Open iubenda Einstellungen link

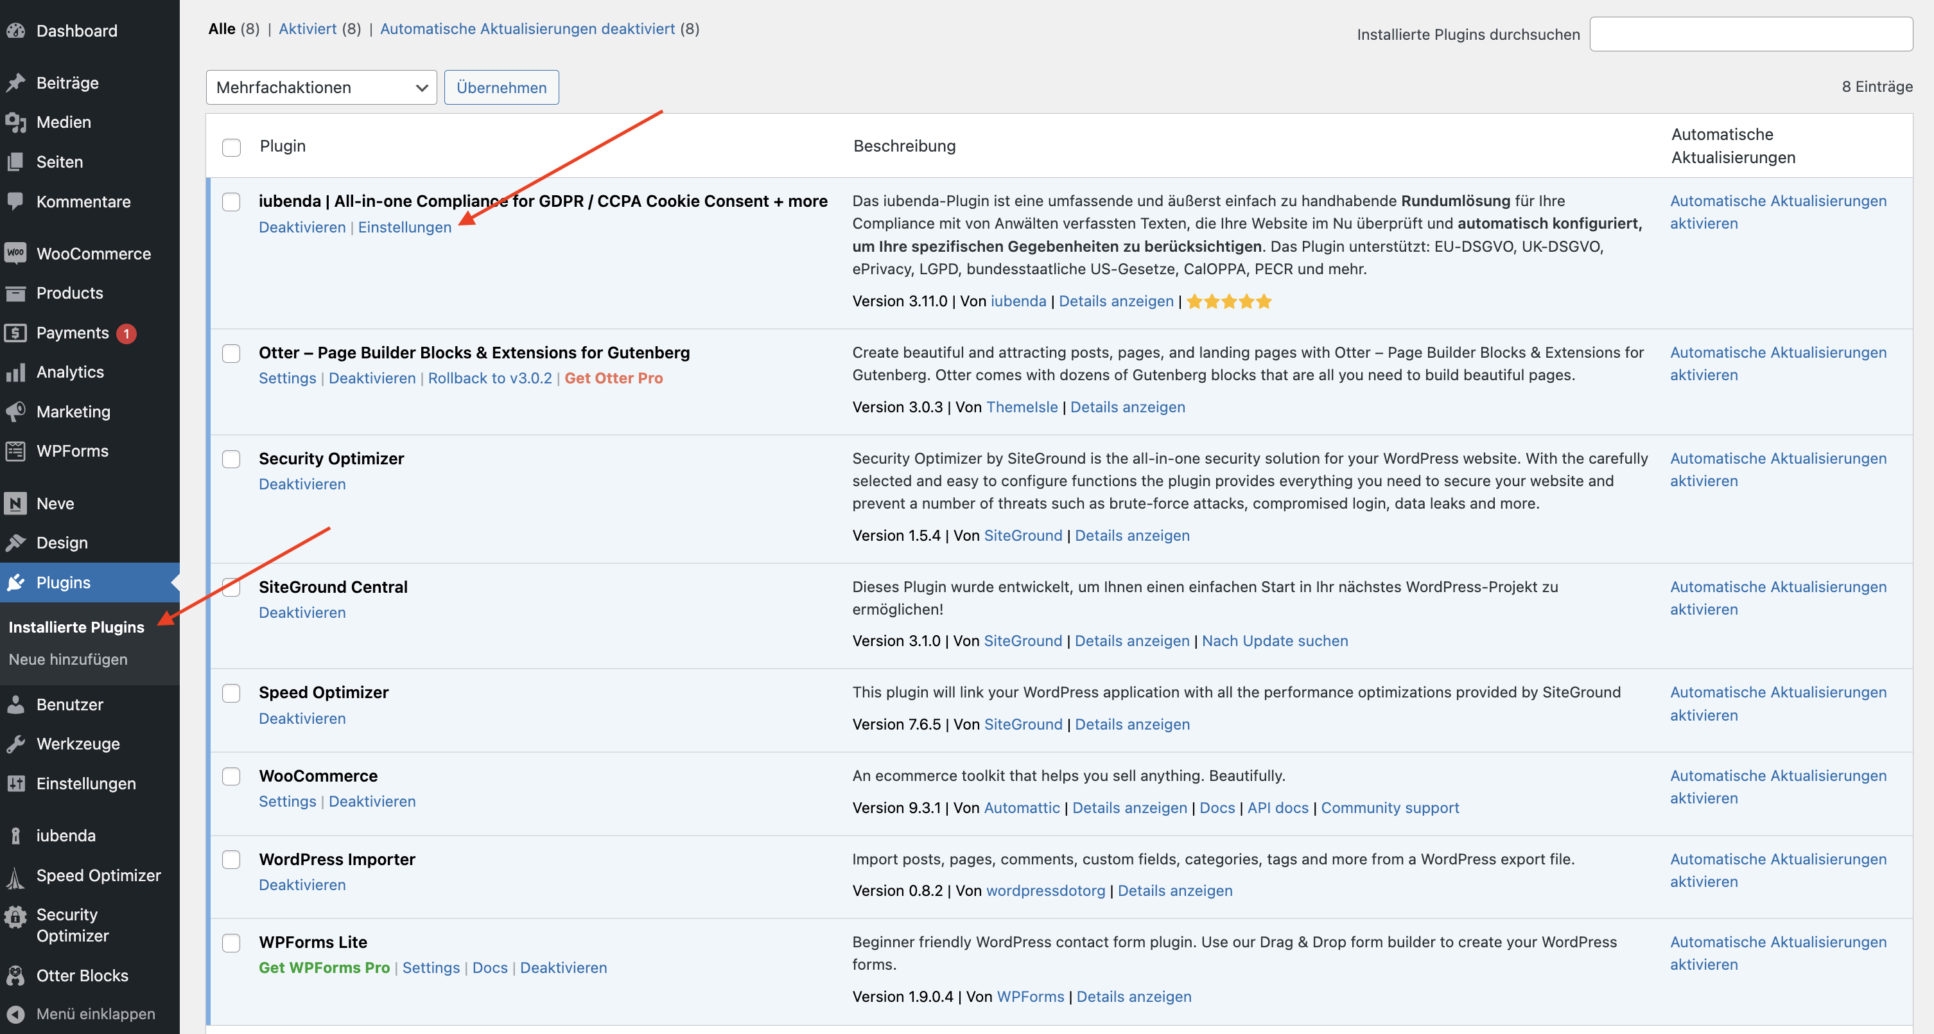click(405, 227)
